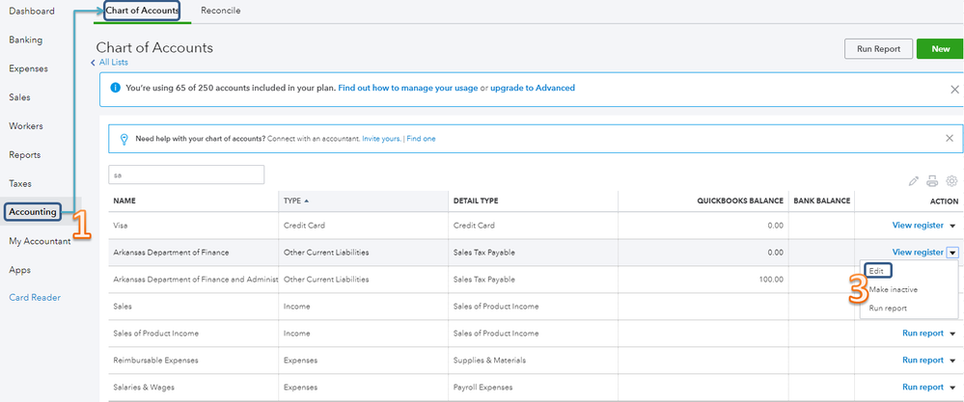
Task: Select Accounting in the sidebar
Action: [x=33, y=212]
